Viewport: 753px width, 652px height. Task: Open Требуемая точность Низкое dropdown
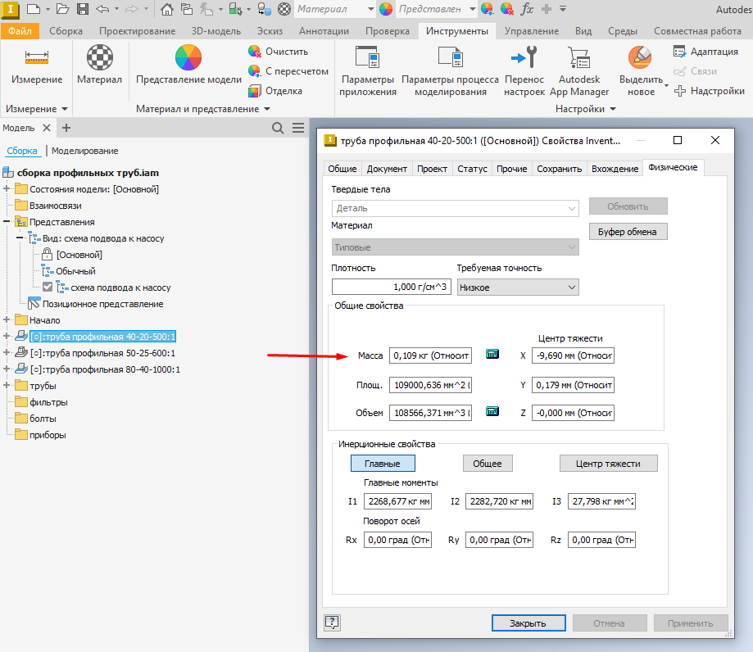tap(518, 288)
